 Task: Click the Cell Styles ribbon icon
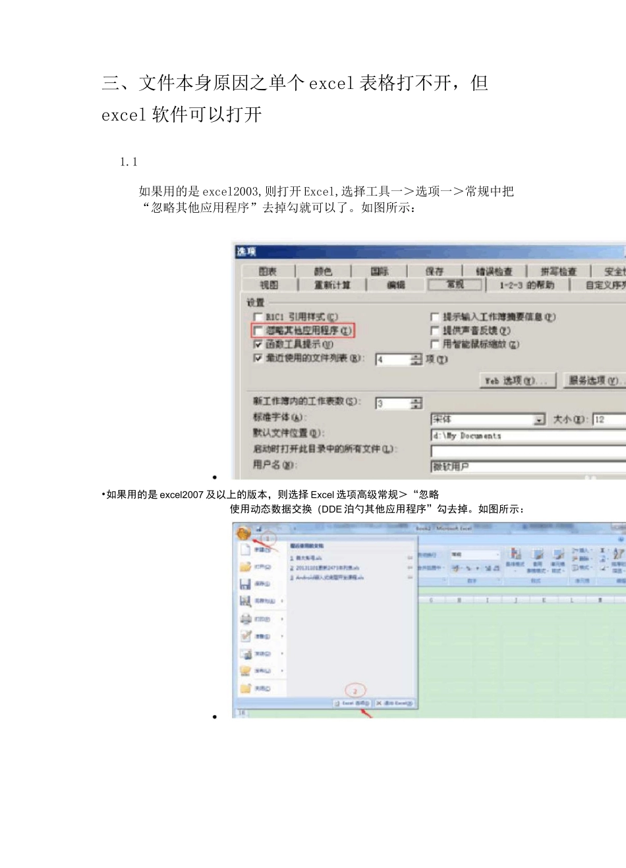pyautogui.click(x=557, y=554)
